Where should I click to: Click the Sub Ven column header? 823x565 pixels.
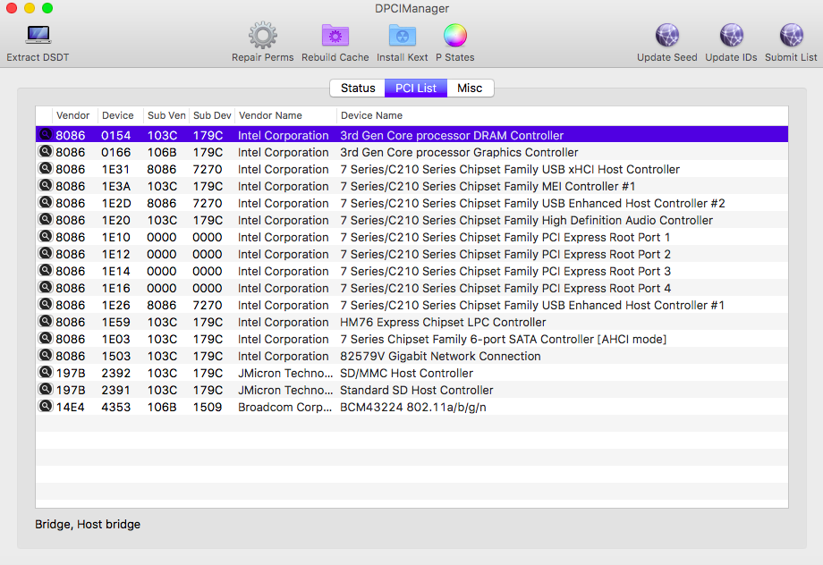166,115
